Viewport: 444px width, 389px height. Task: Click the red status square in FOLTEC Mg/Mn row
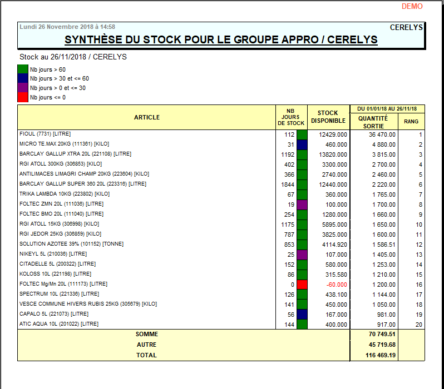(302, 285)
